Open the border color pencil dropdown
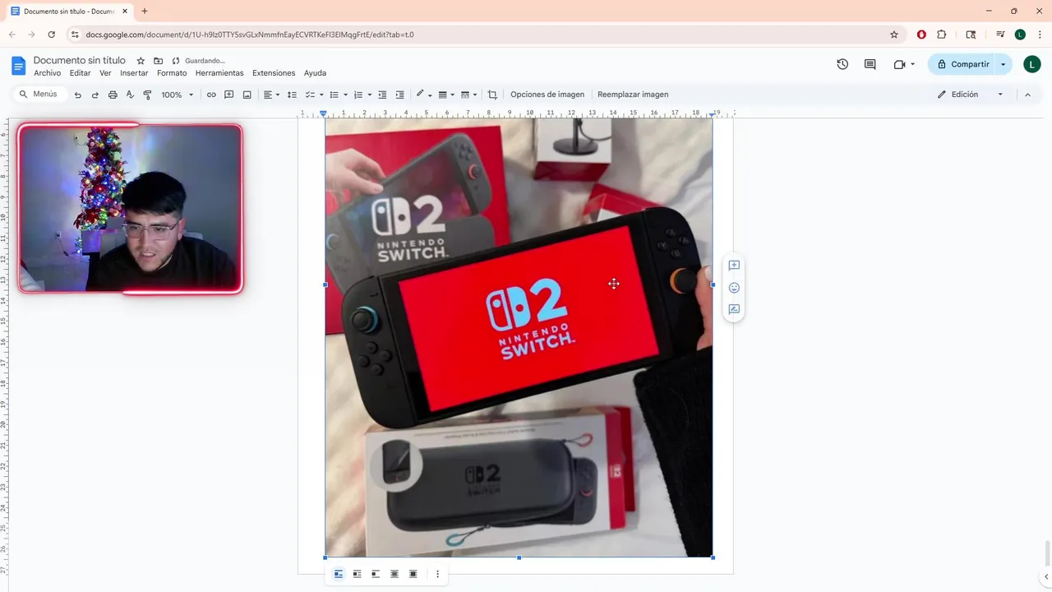 [x=424, y=95]
